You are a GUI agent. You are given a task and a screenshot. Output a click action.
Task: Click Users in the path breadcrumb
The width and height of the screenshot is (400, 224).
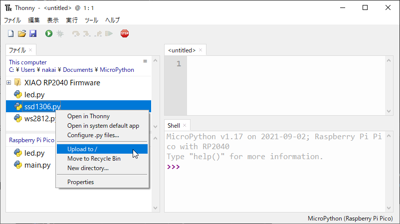pyautogui.click(x=28, y=70)
